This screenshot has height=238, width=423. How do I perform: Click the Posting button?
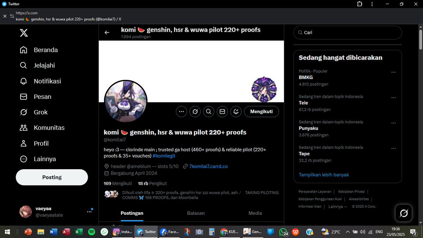(52, 177)
